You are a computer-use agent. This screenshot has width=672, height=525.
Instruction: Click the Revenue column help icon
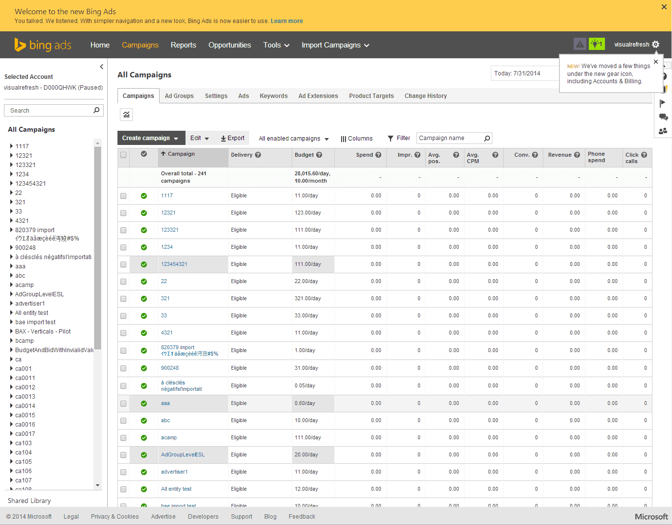[x=577, y=155]
